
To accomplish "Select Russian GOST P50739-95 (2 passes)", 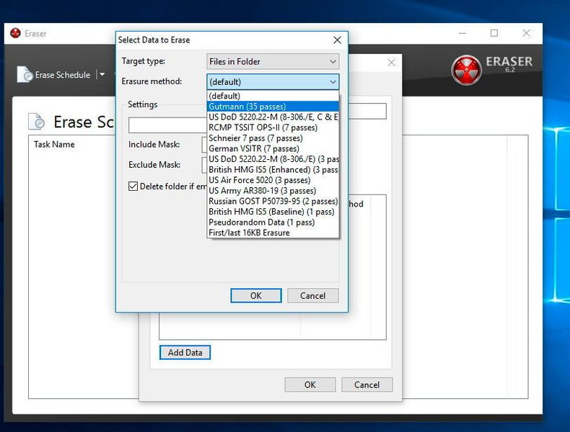I will 273,201.
